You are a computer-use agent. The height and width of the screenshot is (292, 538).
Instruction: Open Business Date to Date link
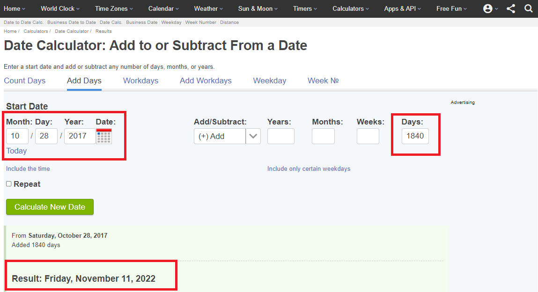click(x=72, y=22)
